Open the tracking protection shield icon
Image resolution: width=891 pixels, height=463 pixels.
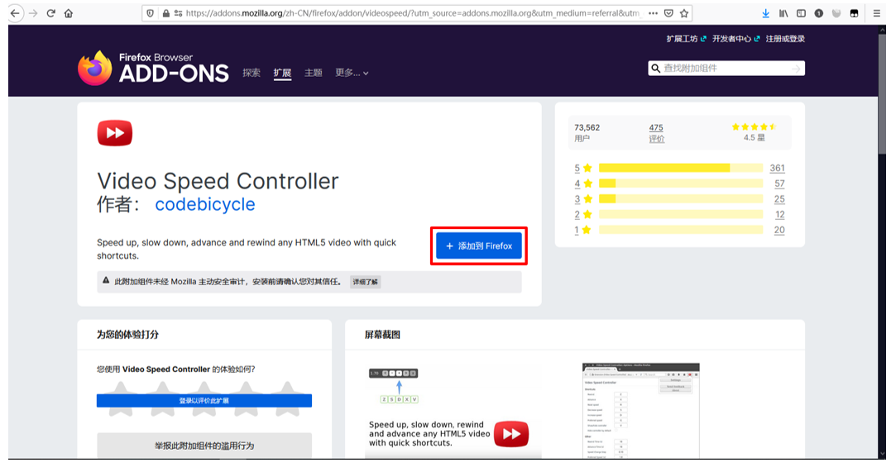[x=150, y=13]
